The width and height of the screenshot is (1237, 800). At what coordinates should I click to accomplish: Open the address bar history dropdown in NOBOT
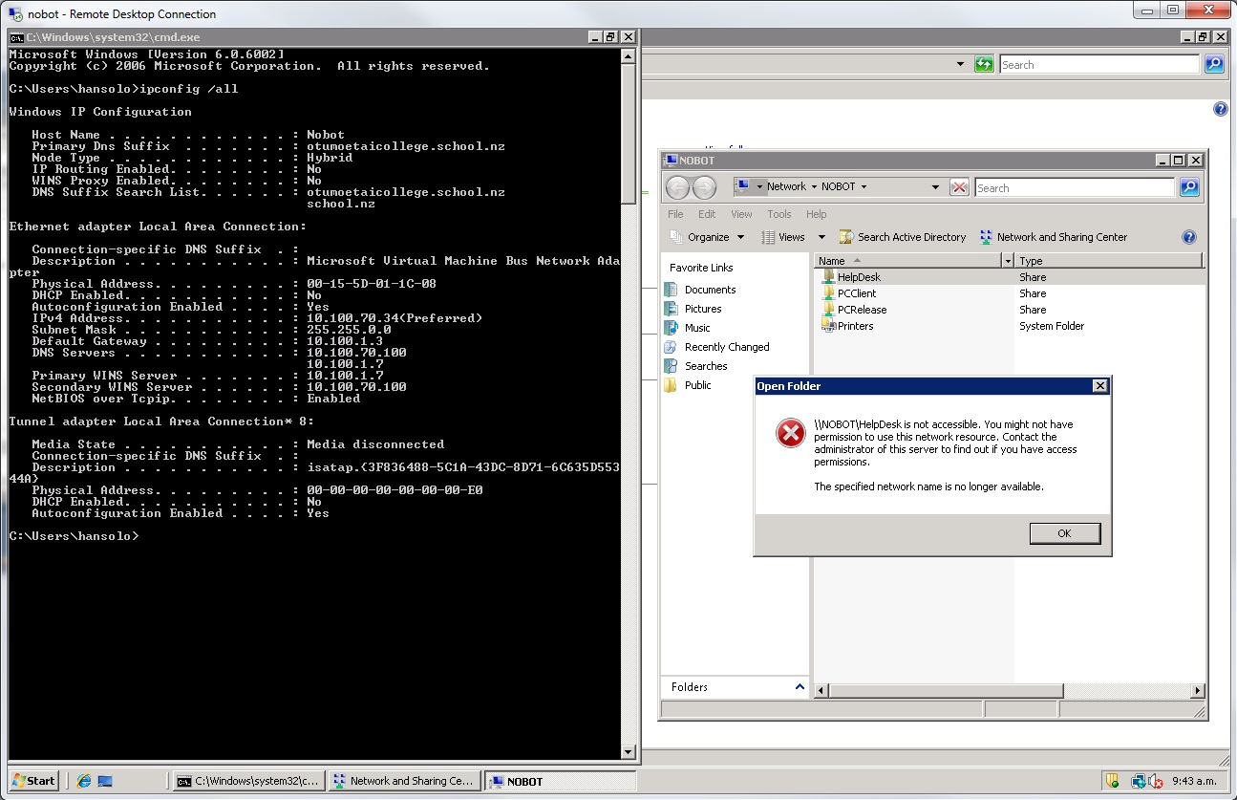tap(935, 187)
